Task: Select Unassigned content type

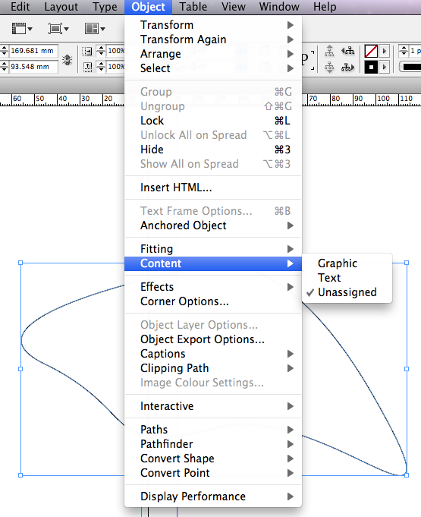Action: tap(347, 292)
